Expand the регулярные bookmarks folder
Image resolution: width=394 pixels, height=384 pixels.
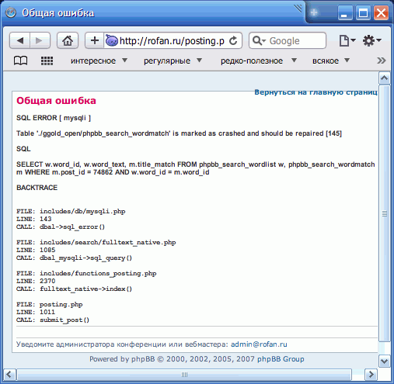pos(173,61)
